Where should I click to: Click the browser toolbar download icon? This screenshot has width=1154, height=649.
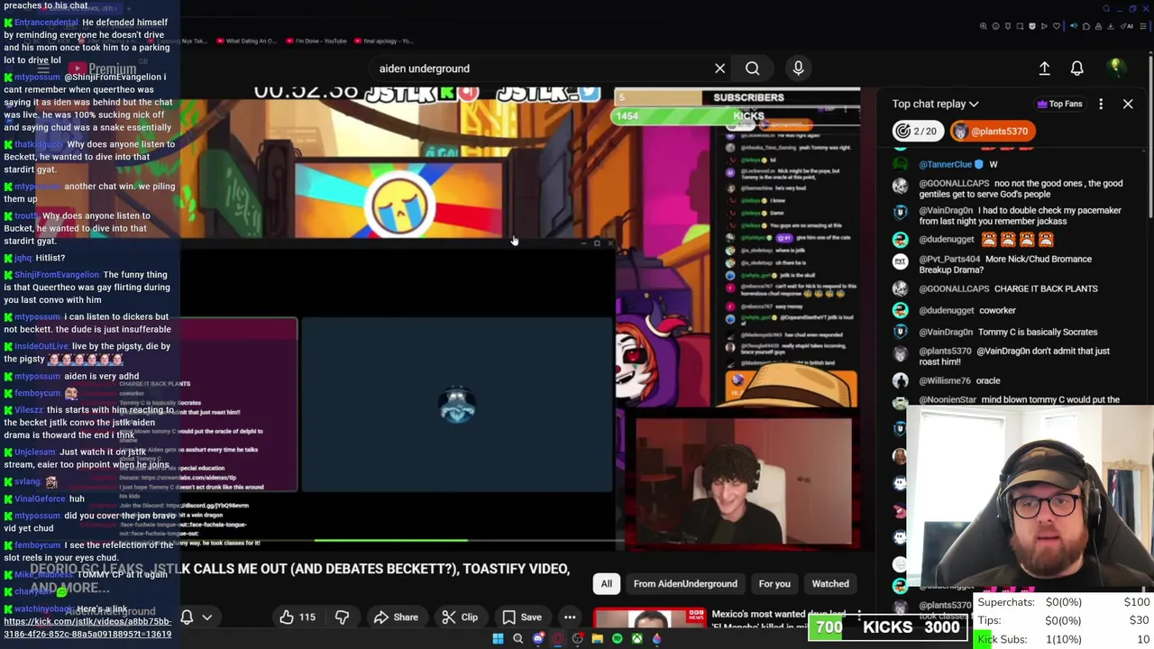[1111, 26]
